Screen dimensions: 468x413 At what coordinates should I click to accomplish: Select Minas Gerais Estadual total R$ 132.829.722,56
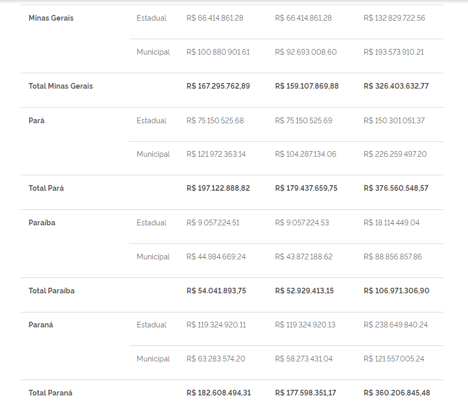point(394,18)
